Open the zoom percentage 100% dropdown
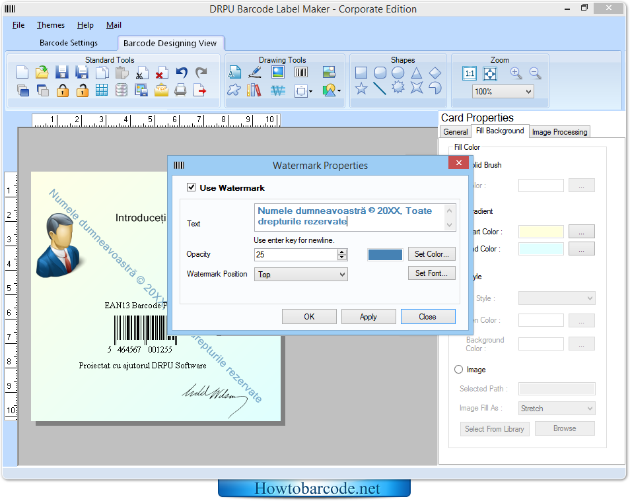This screenshot has height=501, width=630. [x=503, y=92]
